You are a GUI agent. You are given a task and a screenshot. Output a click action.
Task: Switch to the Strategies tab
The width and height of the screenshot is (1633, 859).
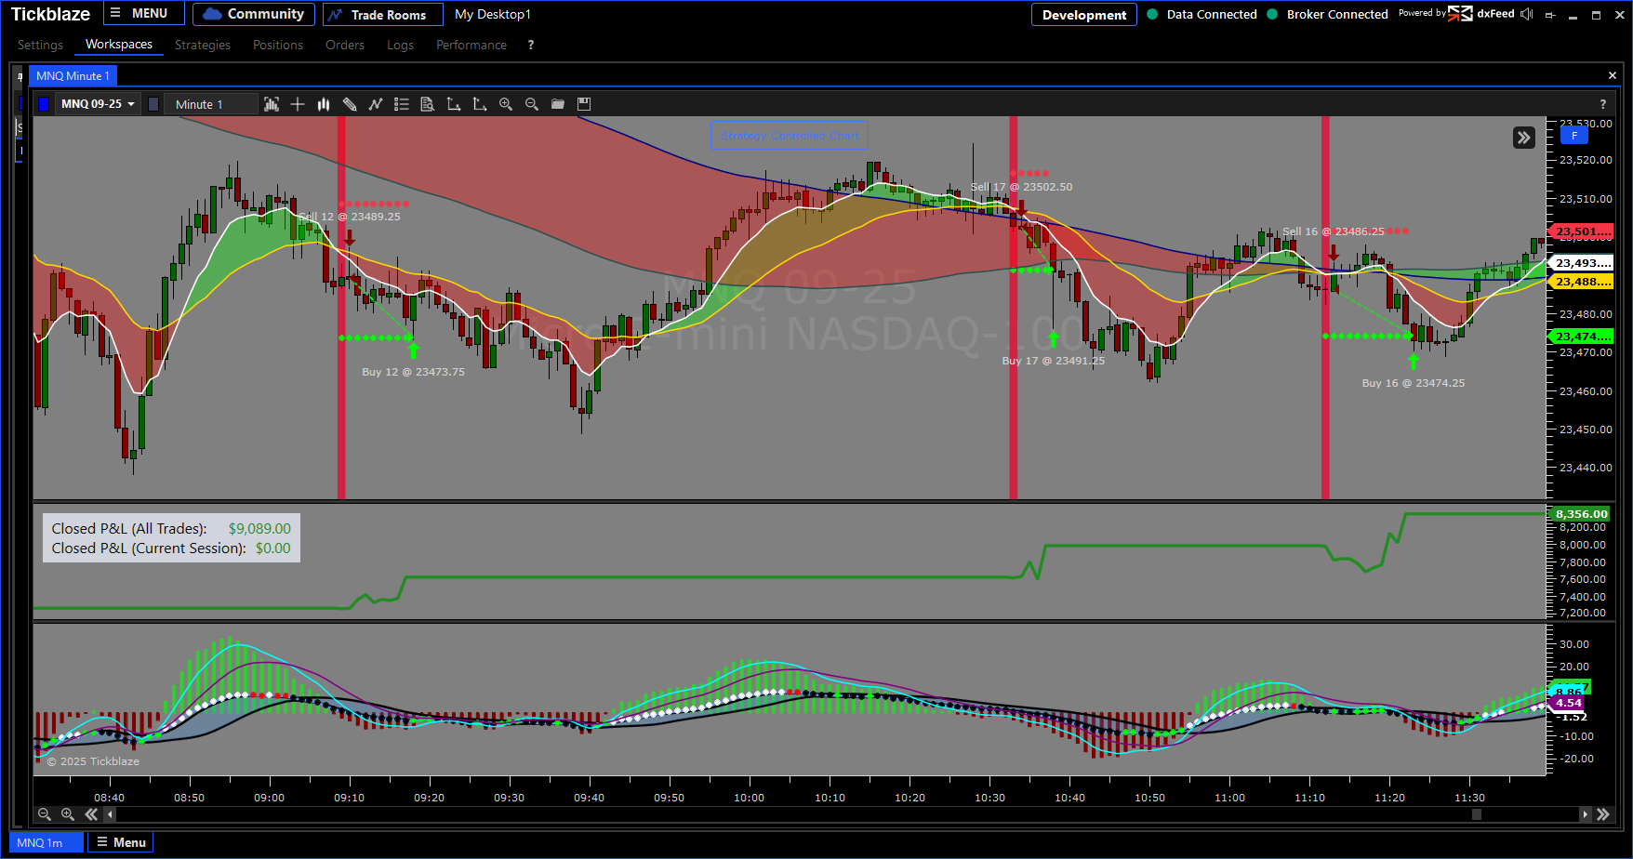(202, 45)
